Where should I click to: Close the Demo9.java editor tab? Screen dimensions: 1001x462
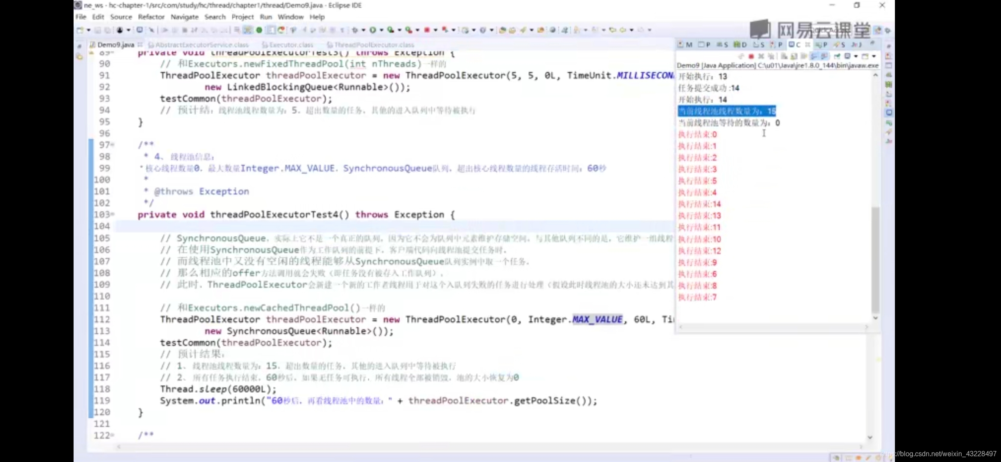pos(140,44)
